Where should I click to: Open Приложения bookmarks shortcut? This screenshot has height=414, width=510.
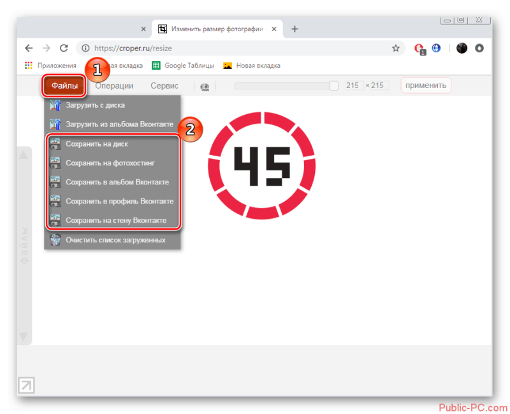tap(50, 66)
